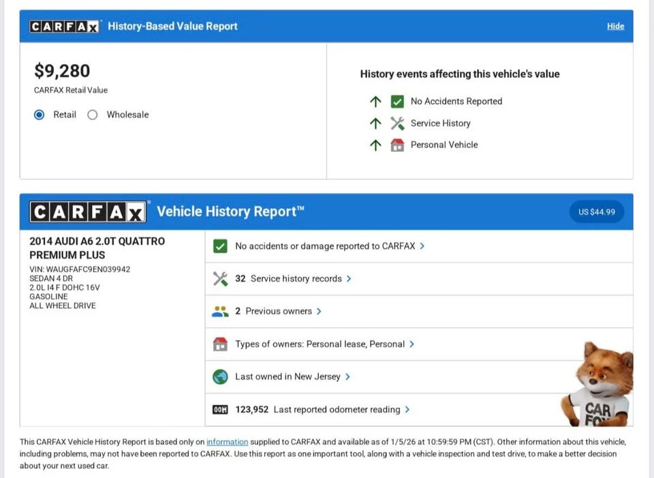Click the CARFAX Retail Value caption
This screenshot has width=654, height=478.
(70, 90)
